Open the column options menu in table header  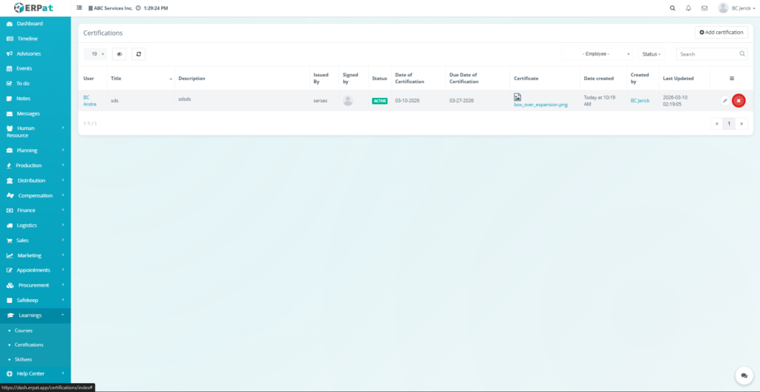731,78
